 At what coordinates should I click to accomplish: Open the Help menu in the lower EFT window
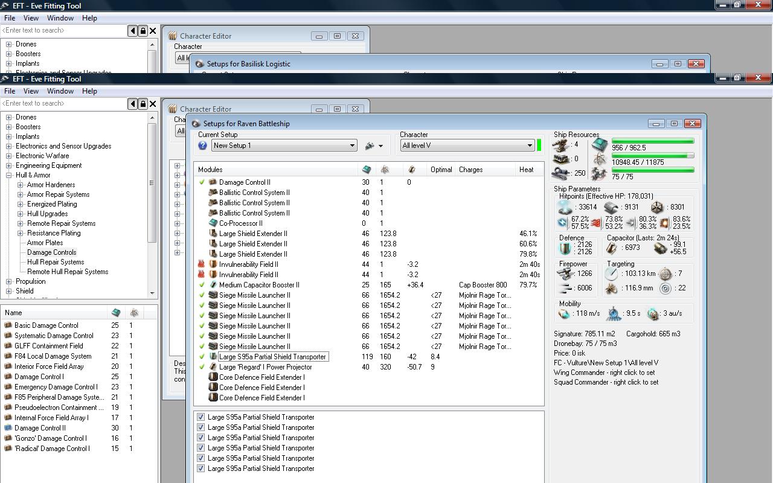coord(89,91)
